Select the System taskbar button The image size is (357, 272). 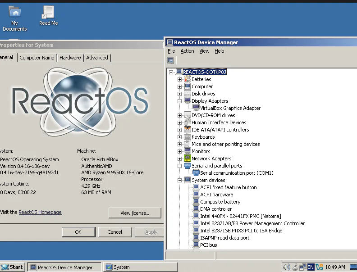tap(141, 267)
